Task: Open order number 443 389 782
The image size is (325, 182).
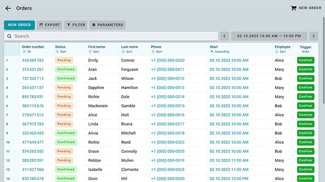Action: click(33, 60)
